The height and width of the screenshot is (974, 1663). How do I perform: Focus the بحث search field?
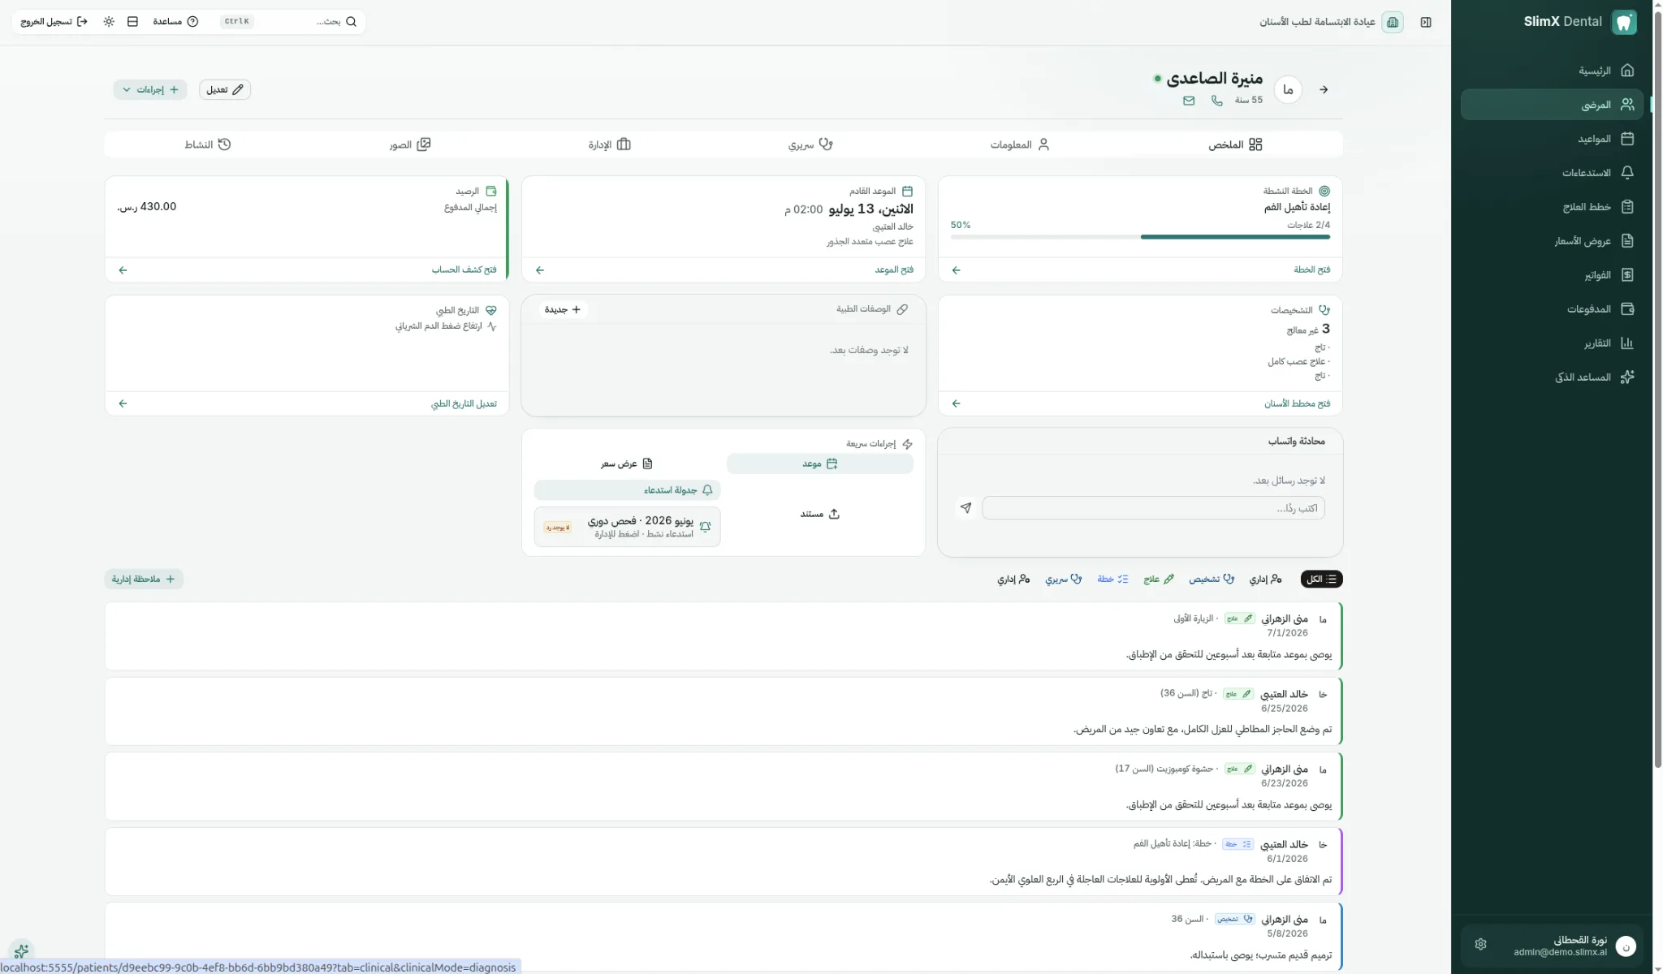click(x=292, y=22)
